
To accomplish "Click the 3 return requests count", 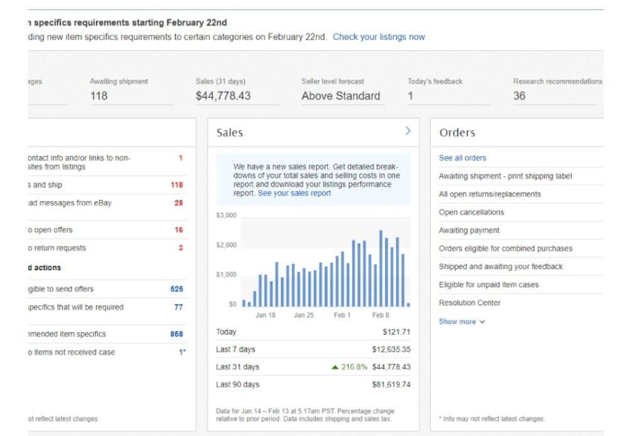I will tap(181, 248).
